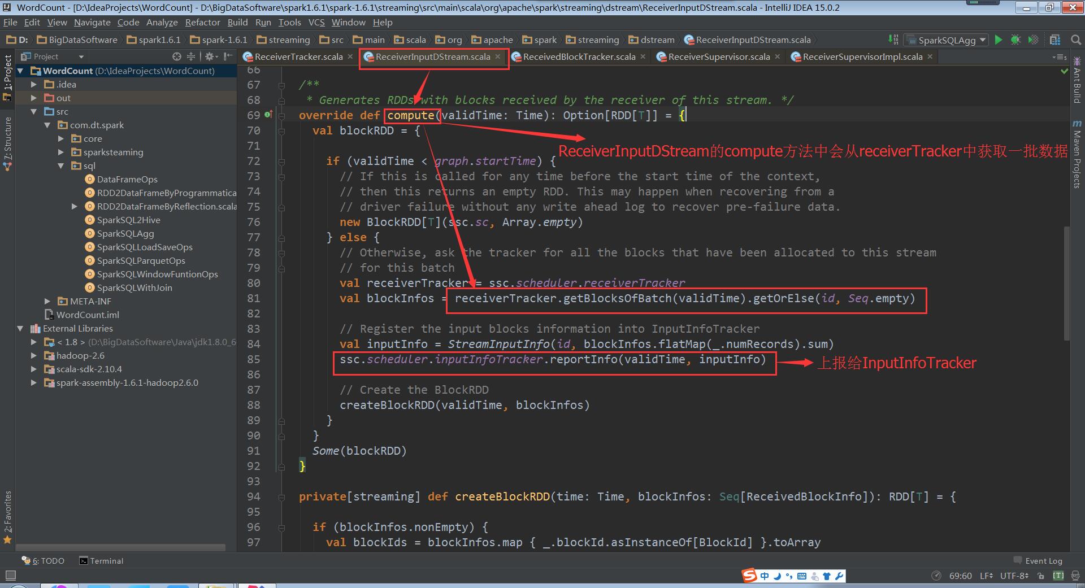This screenshot has width=1085, height=588.
Task: Open the VCS menu
Action: click(316, 22)
